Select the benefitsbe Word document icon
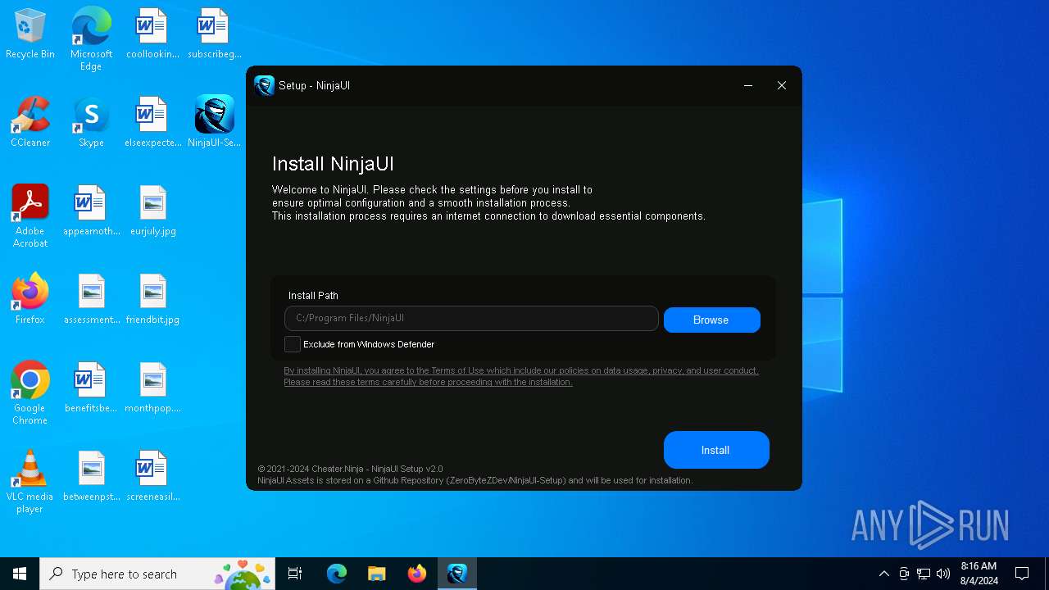 (91, 388)
